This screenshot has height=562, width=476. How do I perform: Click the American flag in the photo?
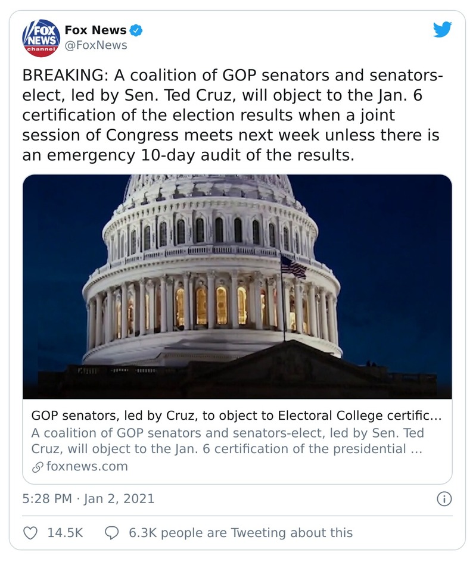coord(293,267)
